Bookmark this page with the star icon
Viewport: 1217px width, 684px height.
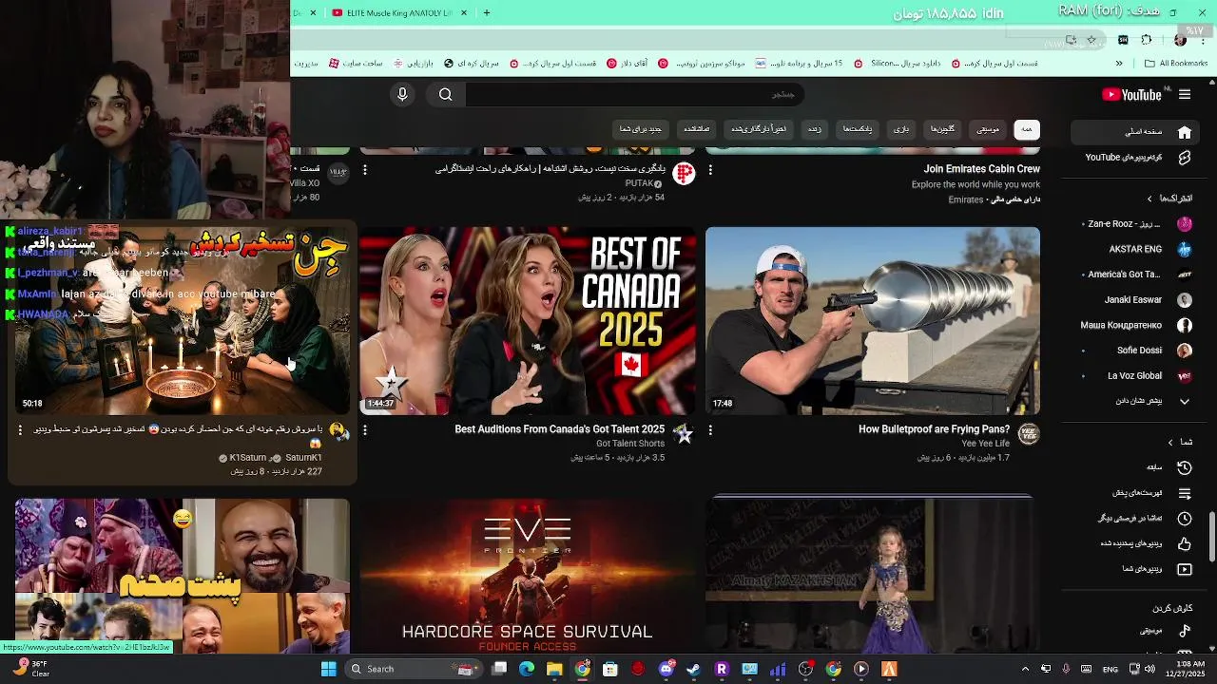coord(1091,40)
